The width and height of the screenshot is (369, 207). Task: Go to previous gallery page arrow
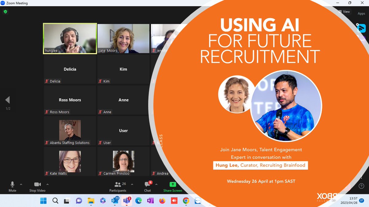click(x=7, y=100)
